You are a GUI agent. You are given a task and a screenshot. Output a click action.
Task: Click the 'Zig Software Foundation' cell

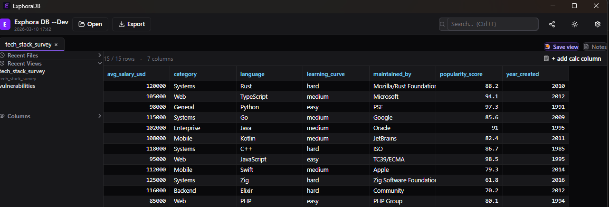click(x=403, y=180)
